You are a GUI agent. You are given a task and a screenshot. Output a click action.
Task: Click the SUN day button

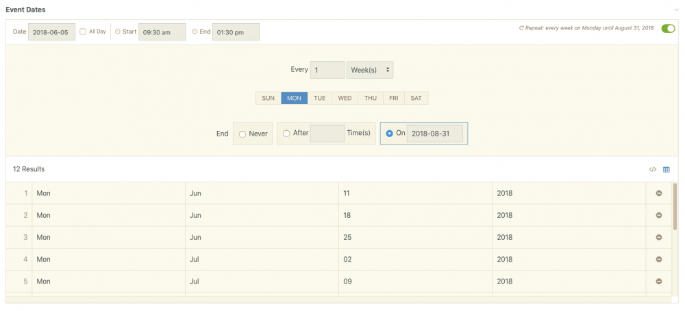click(x=268, y=98)
